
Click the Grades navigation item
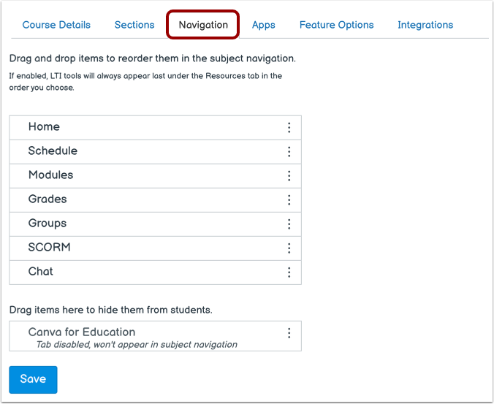click(47, 199)
